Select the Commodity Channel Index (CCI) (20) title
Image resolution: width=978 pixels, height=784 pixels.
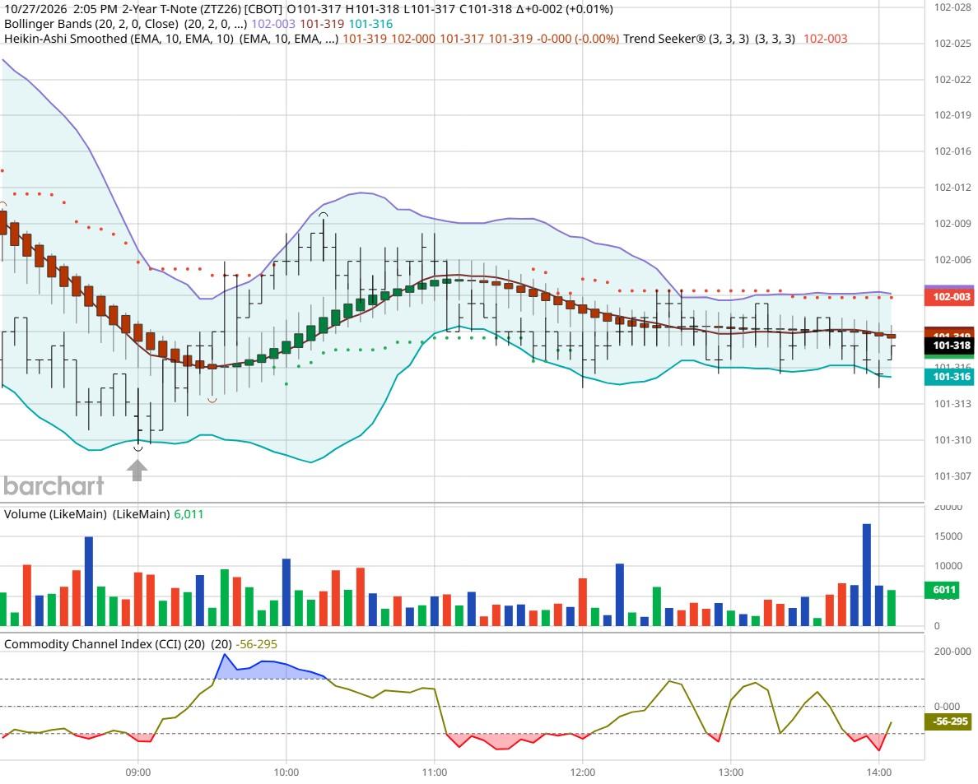(x=105, y=644)
